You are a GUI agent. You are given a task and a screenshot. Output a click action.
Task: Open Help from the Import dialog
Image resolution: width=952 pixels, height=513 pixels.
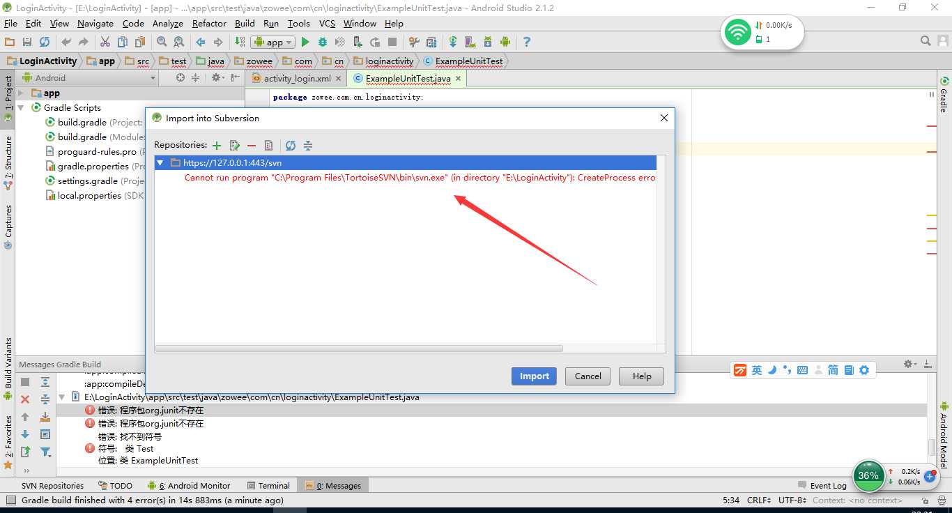642,376
